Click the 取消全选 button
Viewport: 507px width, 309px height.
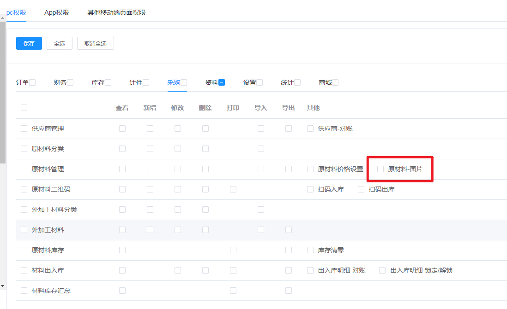pos(95,43)
